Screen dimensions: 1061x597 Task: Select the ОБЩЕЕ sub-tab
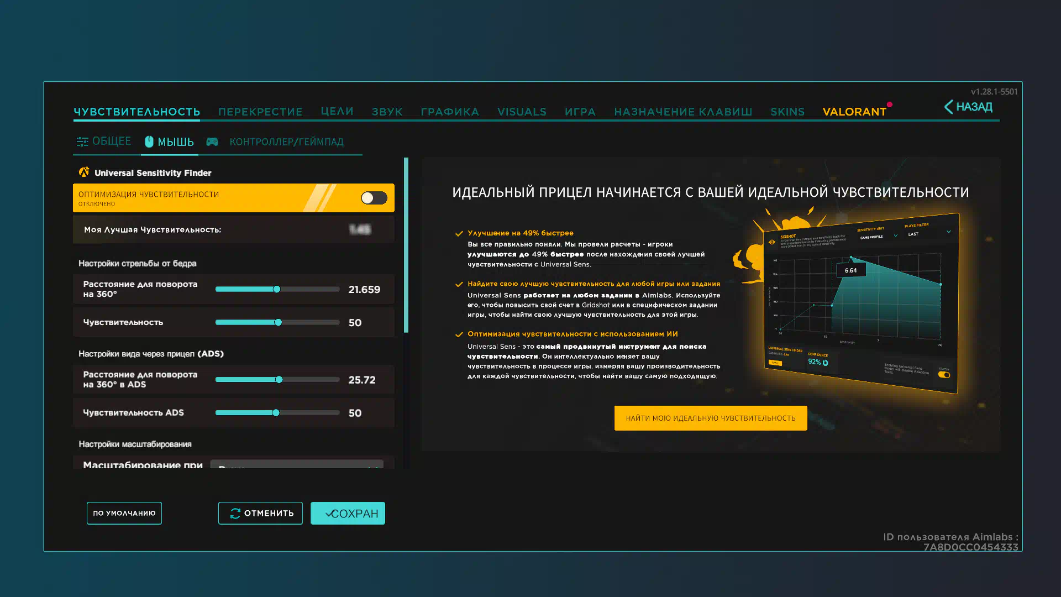point(111,142)
